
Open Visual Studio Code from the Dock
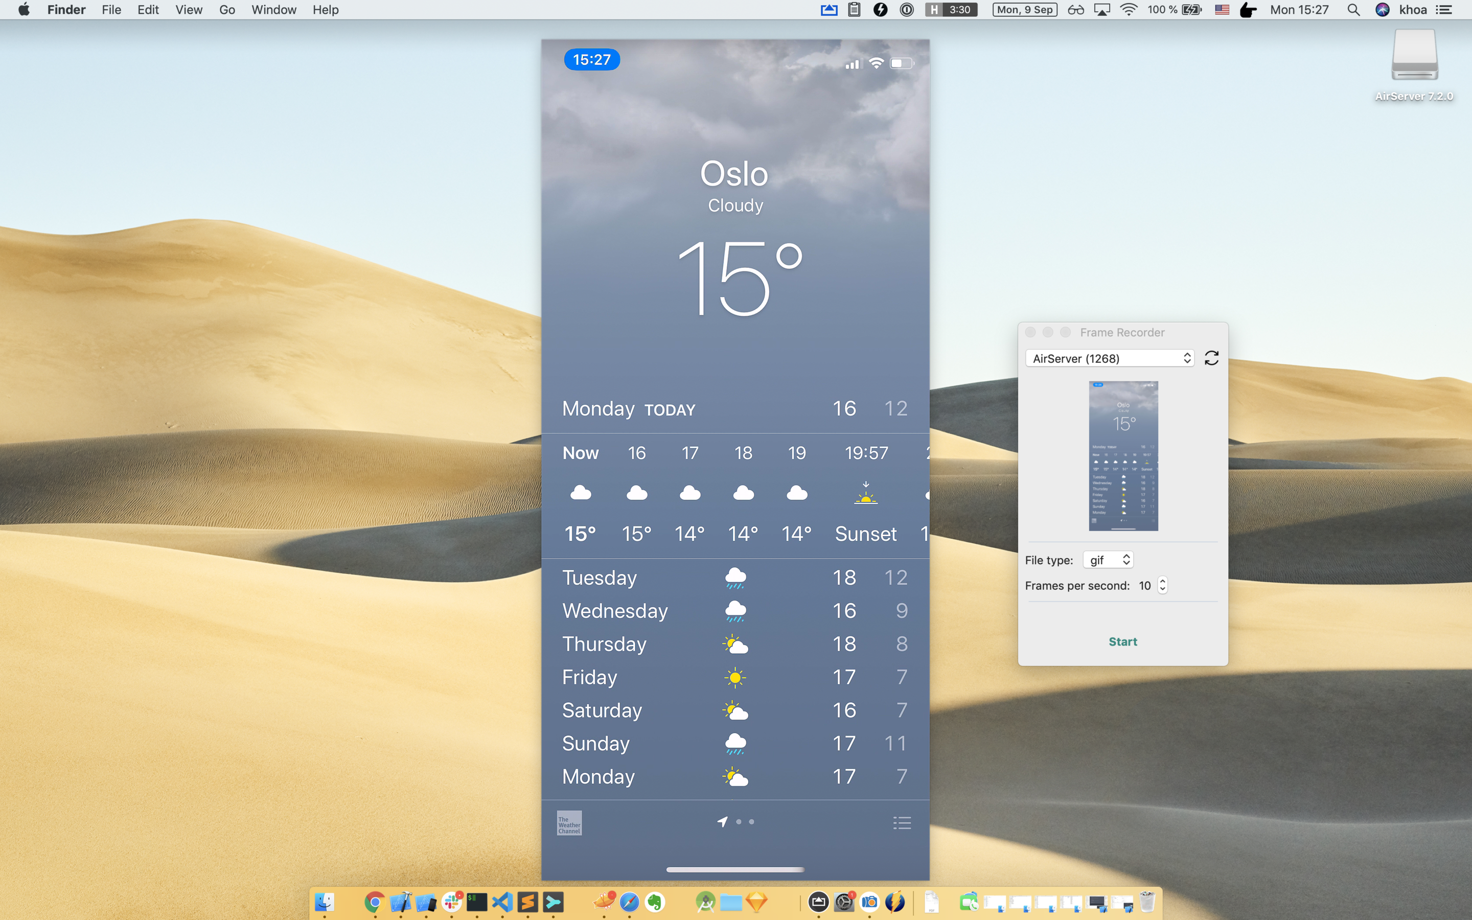coord(502,902)
